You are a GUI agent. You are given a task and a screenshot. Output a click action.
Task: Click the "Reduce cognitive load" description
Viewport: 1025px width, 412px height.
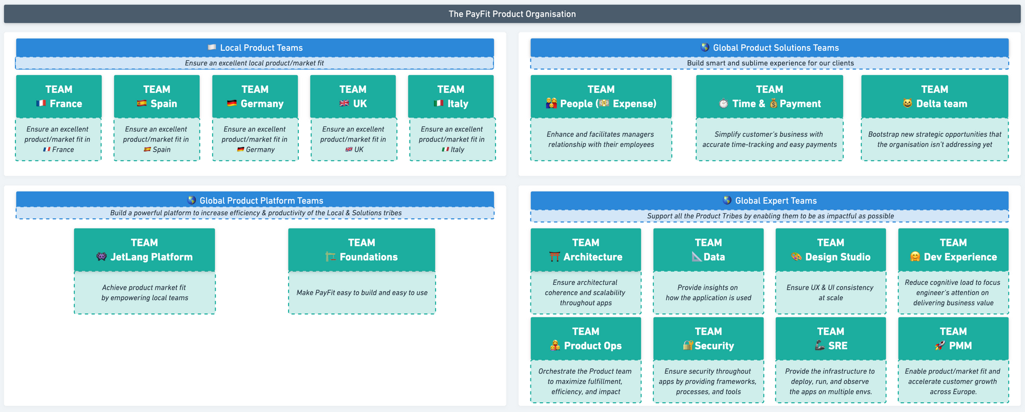(953, 293)
